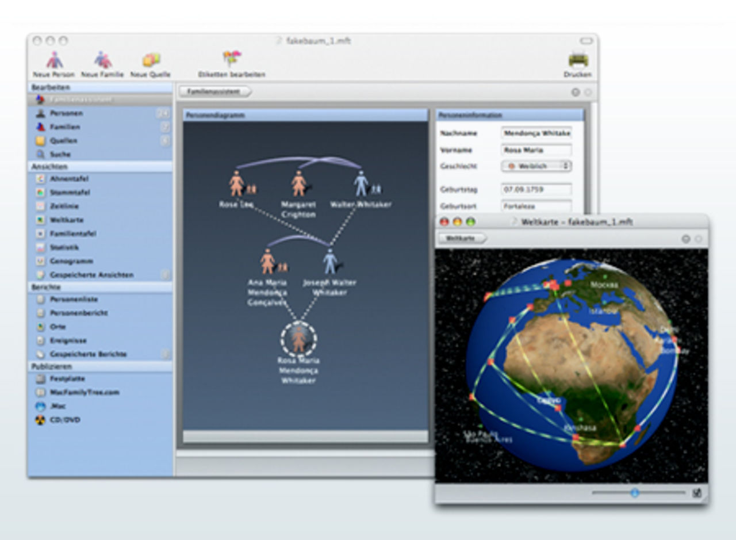Click the Weltkarte button in globe window
The height and width of the screenshot is (540, 736).
coord(461,238)
